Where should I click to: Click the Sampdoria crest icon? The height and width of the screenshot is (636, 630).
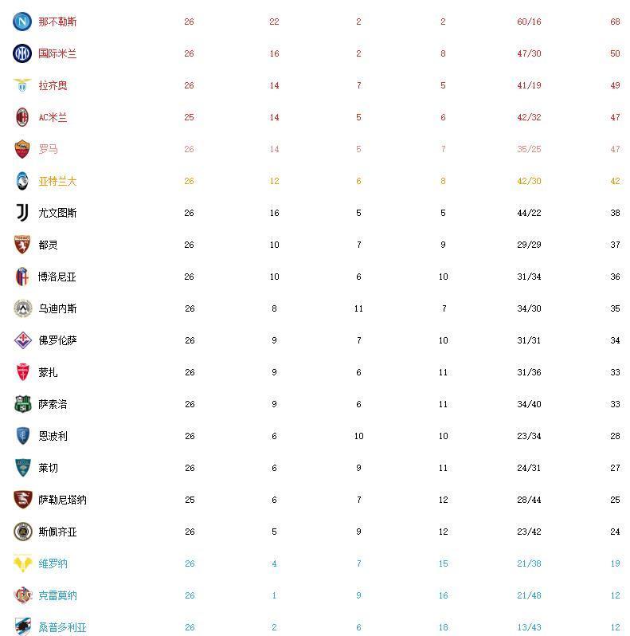click(x=22, y=626)
